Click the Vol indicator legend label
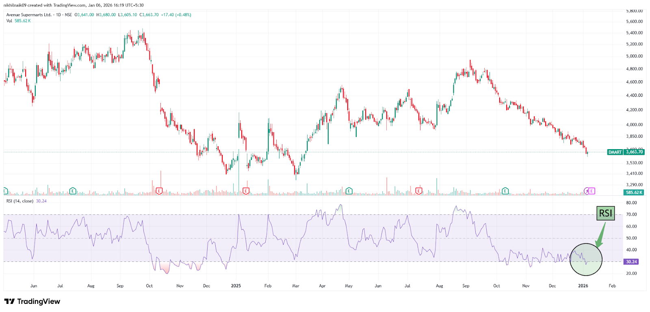The width and height of the screenshot is (650, 312). click(x=9, y=21)
